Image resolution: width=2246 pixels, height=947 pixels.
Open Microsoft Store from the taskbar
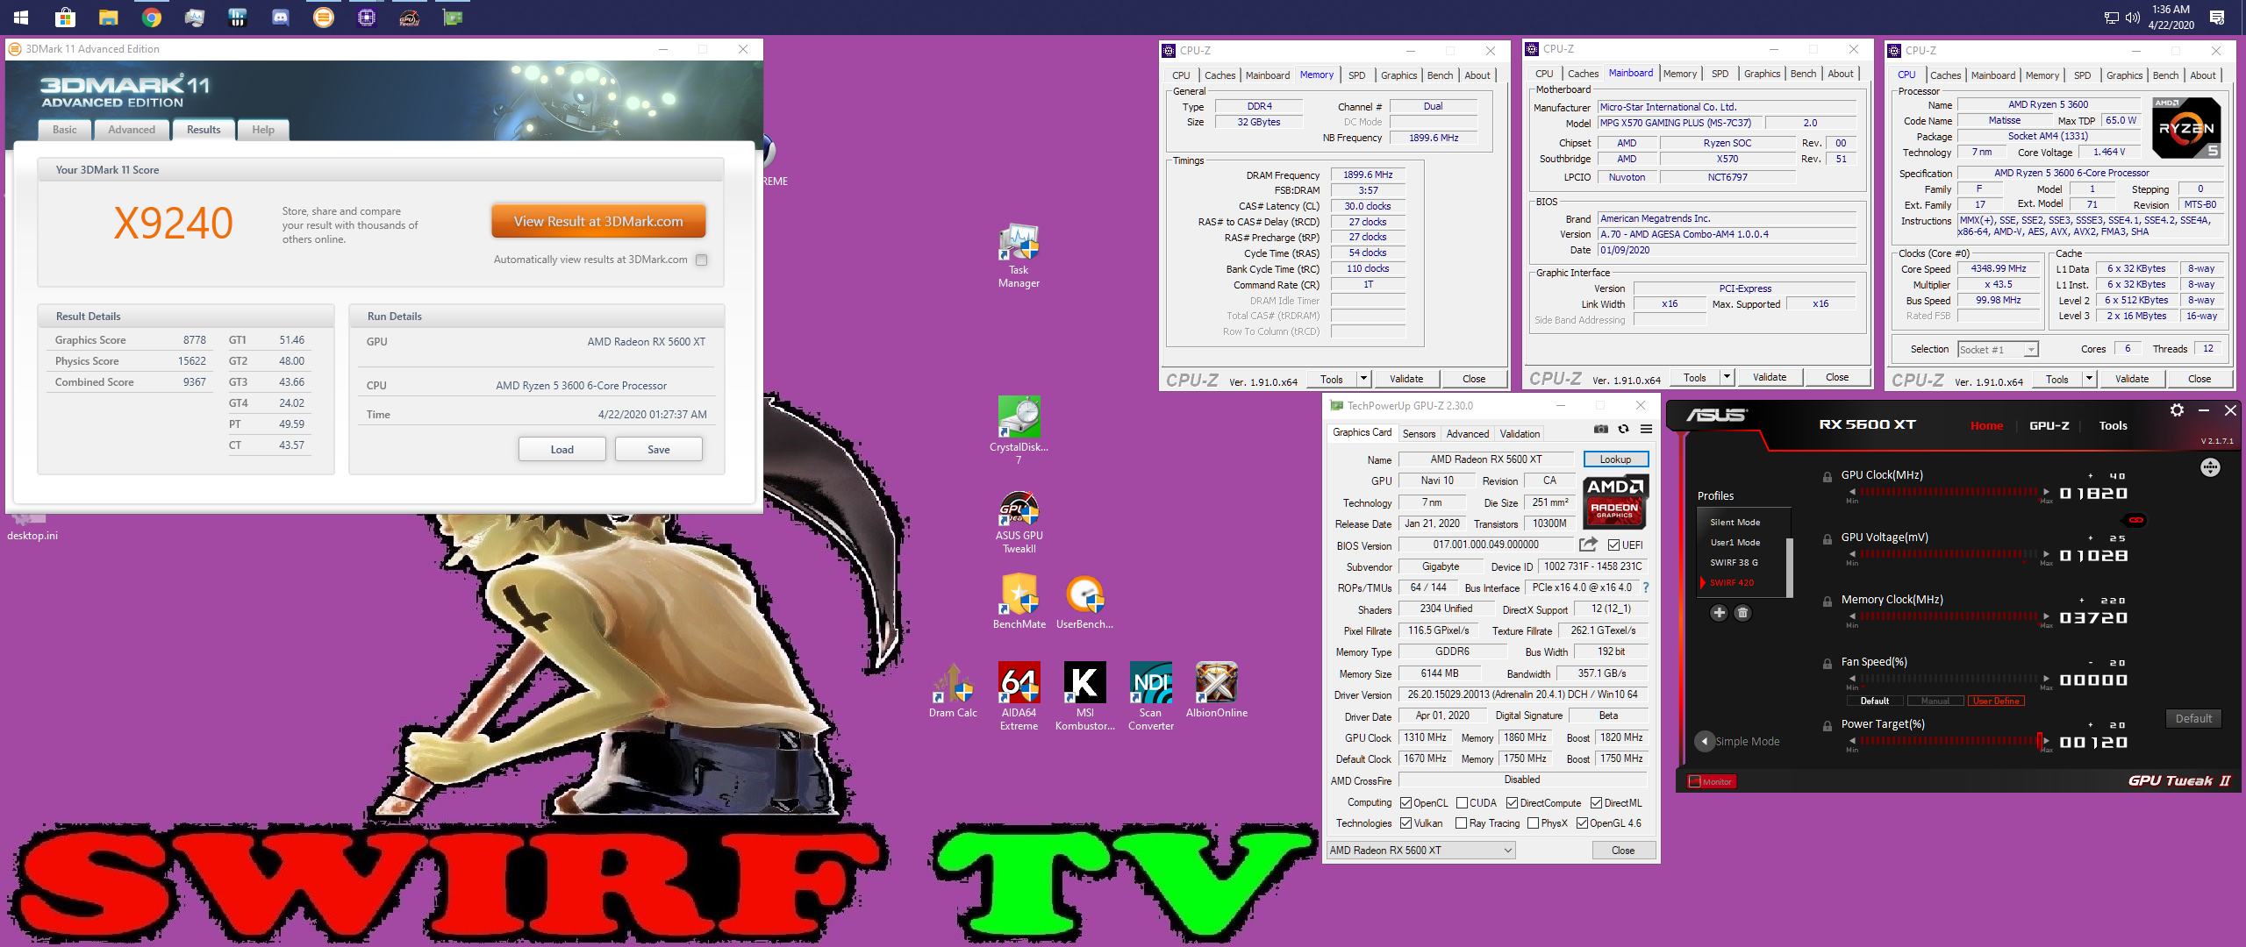coord(66,18)
